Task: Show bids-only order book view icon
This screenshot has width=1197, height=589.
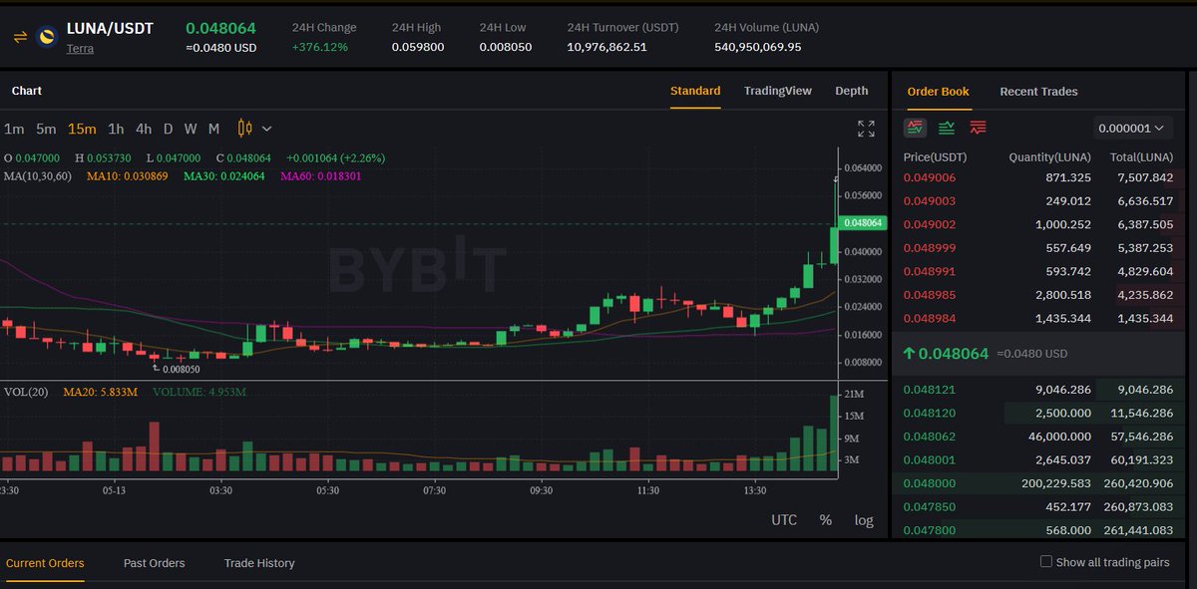Action: pos(947,128)
